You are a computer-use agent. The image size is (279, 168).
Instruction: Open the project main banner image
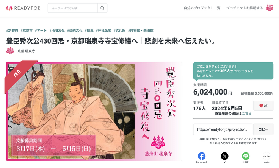94,111
